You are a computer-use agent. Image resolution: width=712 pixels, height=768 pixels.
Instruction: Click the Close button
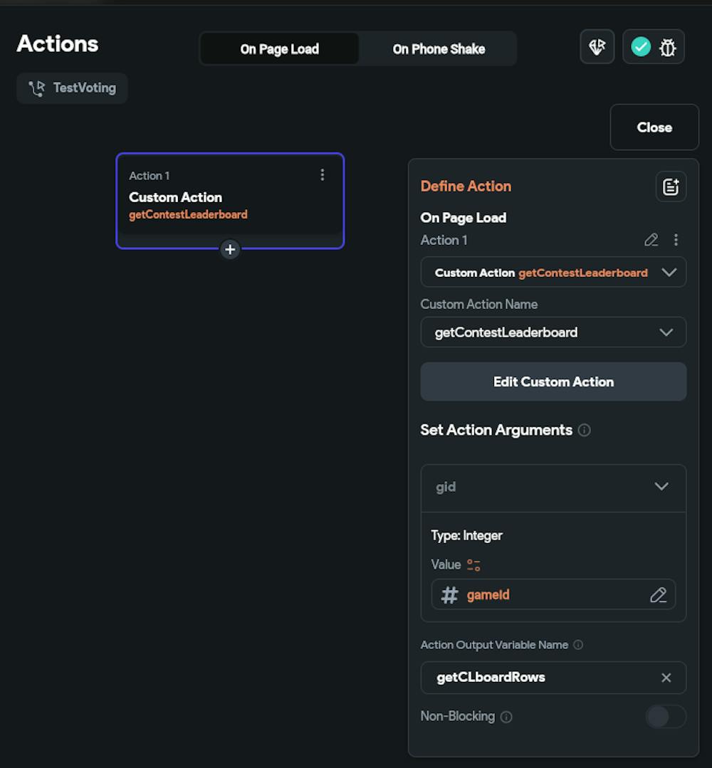click(654, 127)
